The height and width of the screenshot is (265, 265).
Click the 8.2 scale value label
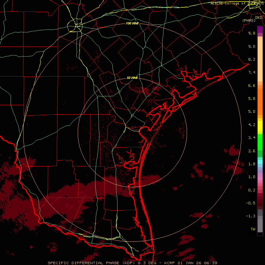252,59
